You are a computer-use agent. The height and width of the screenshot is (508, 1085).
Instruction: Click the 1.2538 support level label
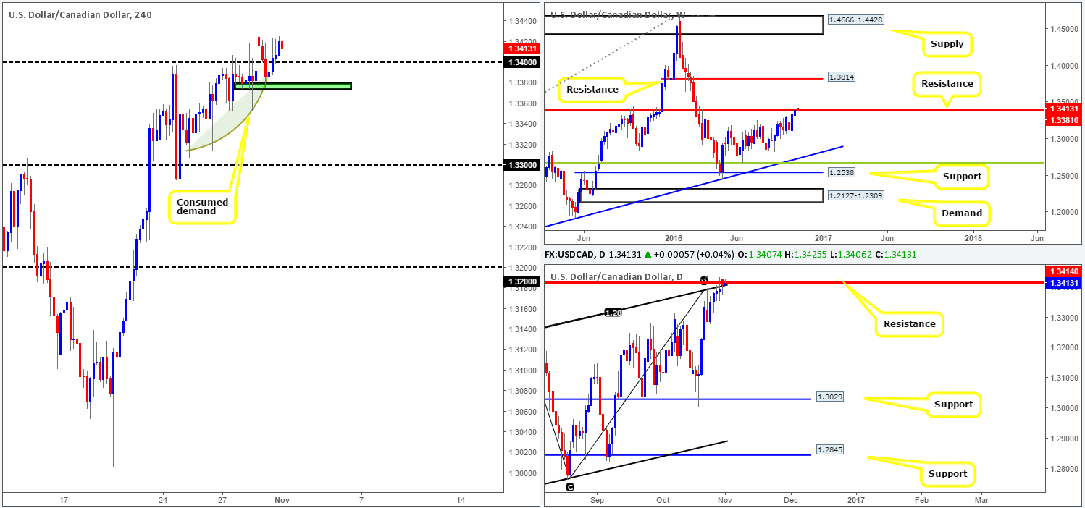(x=842, y=174)
